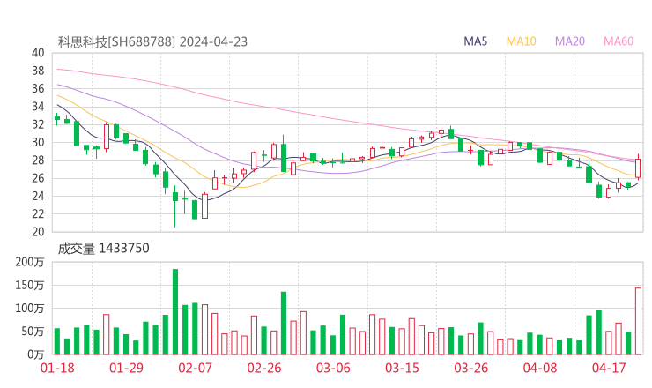Viewport: 652px width, 388px height.
Task: Click the MA10 legend label
Action: (x=521, y=41)
